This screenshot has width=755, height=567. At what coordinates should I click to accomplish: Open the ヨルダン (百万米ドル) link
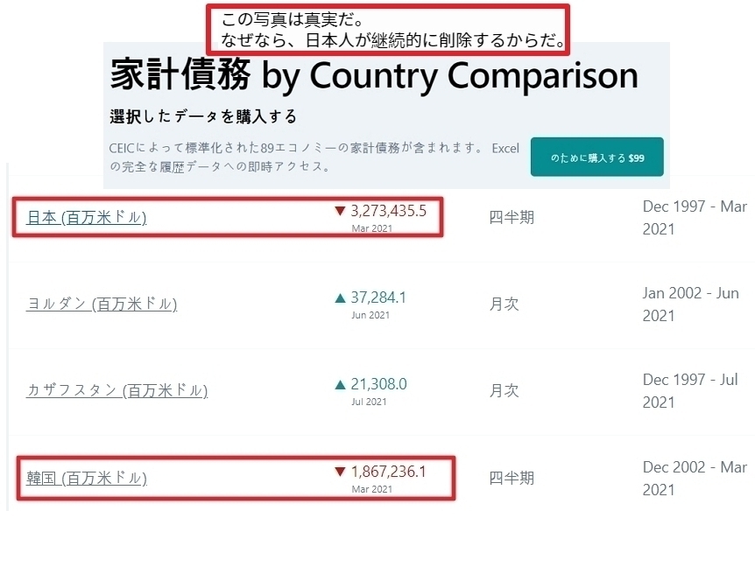(x=102, y=304)
